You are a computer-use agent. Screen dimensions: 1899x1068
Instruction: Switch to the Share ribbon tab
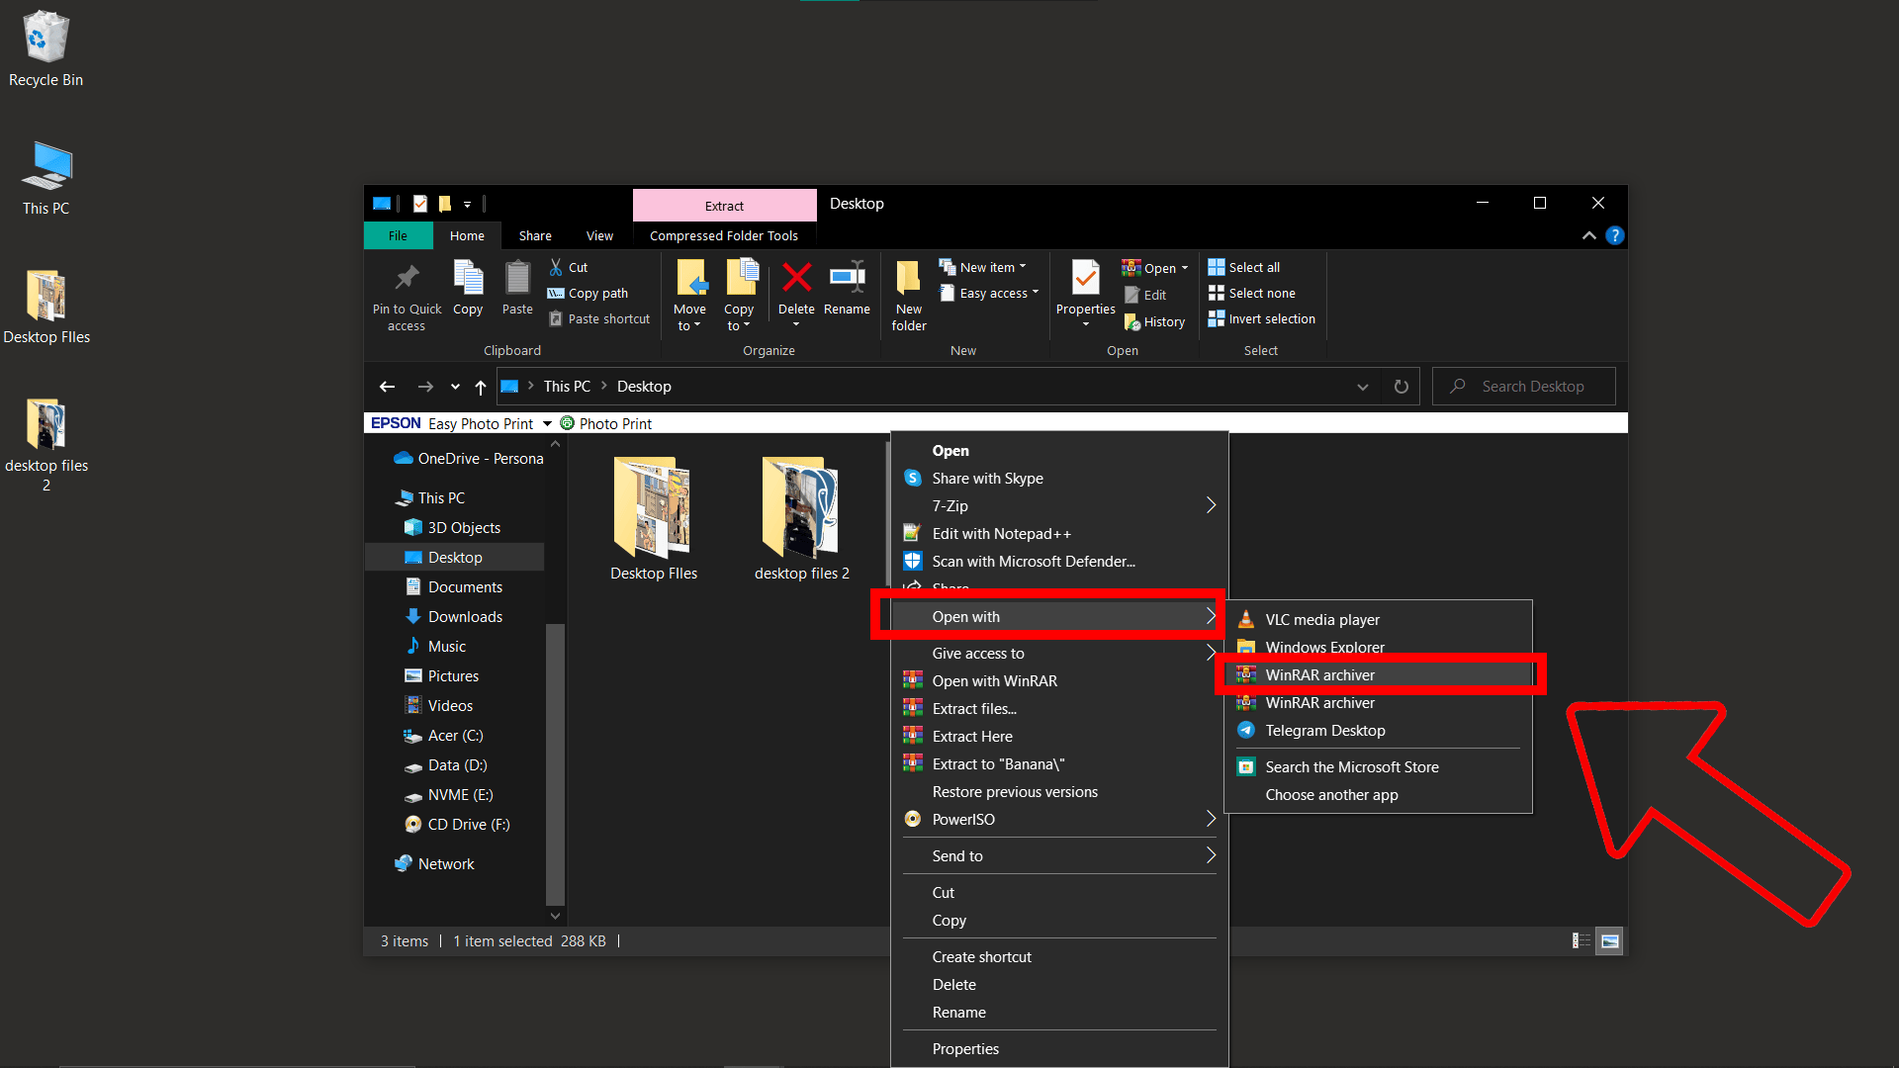pos(534,235)
